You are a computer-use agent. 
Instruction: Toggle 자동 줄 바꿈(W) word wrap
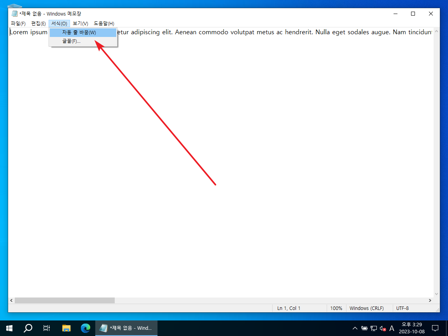83,33
